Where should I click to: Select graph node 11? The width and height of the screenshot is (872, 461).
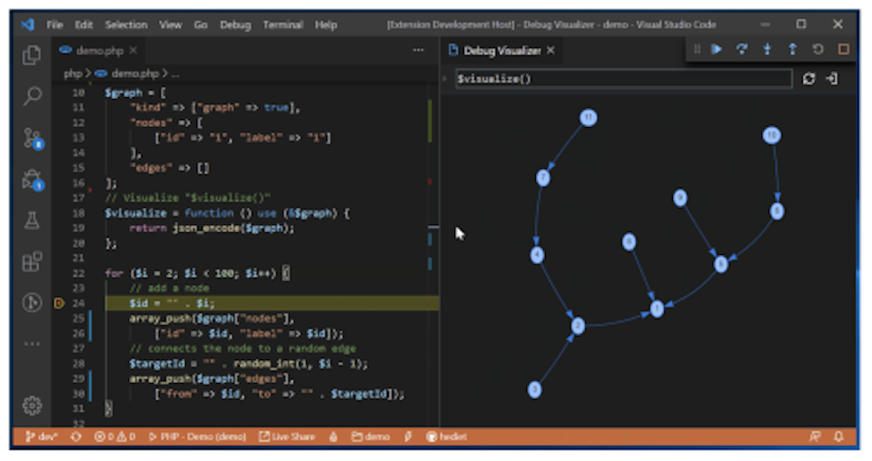pos(589,118)
